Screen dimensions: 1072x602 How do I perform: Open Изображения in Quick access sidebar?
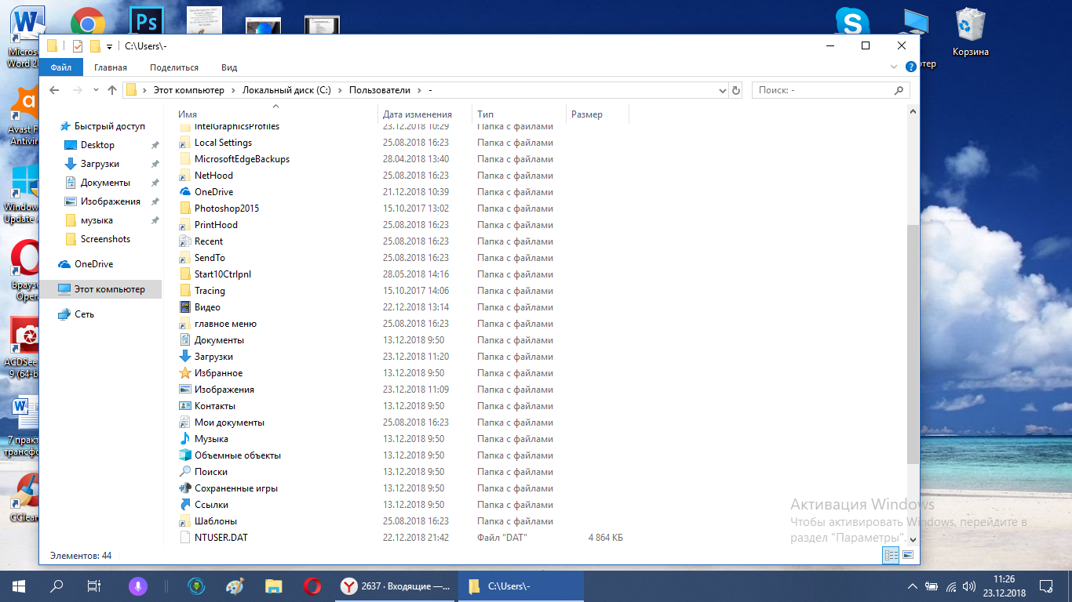tap(110, 201)
